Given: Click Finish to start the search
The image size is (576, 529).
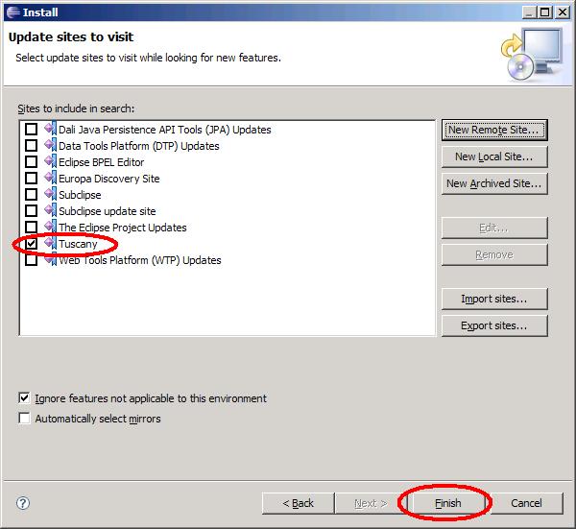Looking at the screenshot, I should click(448, 503).
